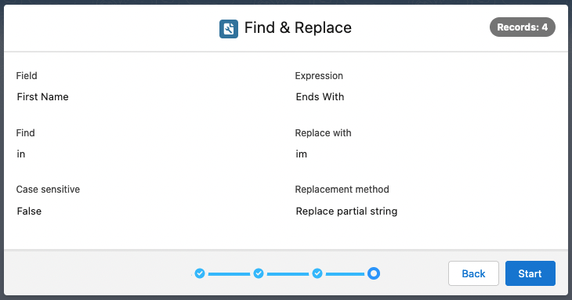This screenshot has width=572, height=300.
Task: Click the Find & Replace wrench icon
Action: point(229,29)
